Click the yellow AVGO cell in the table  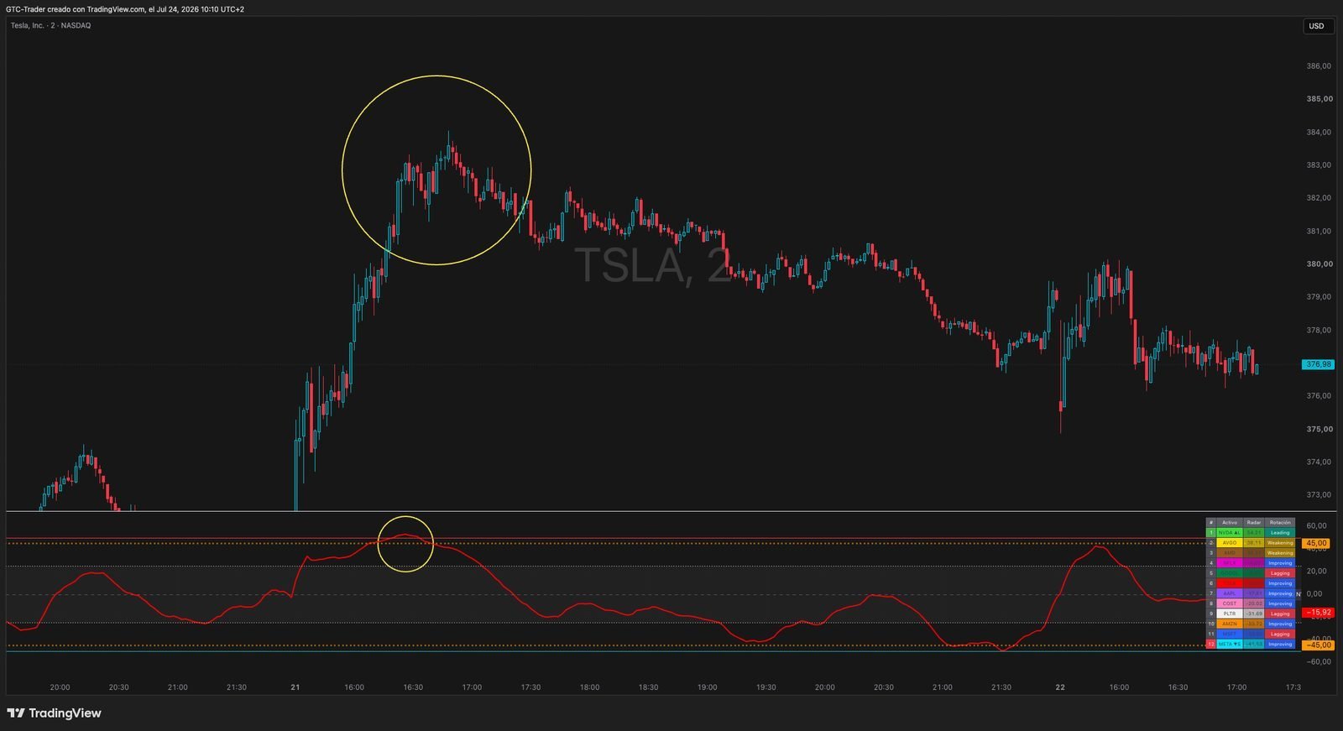tap(1230, 543)
